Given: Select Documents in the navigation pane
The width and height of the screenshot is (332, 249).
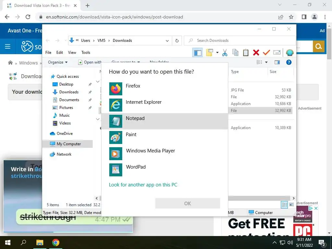Looking at the screenshot, I should pyautogui.click(x=69, y=100).
